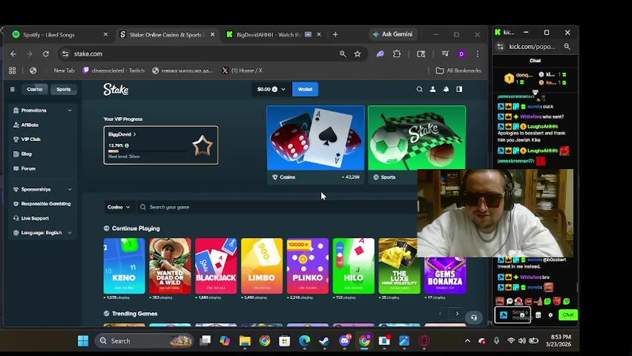This screenshot has height=356, width=632.
Task: Go back in Chrome
Action: (x=13, y=54)
